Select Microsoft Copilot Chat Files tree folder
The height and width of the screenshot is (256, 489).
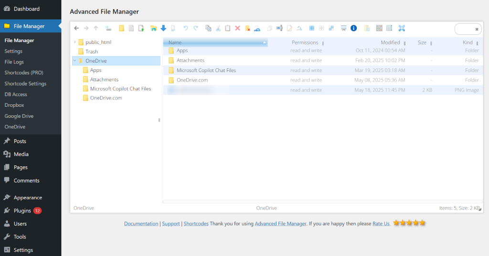point(120,88)
